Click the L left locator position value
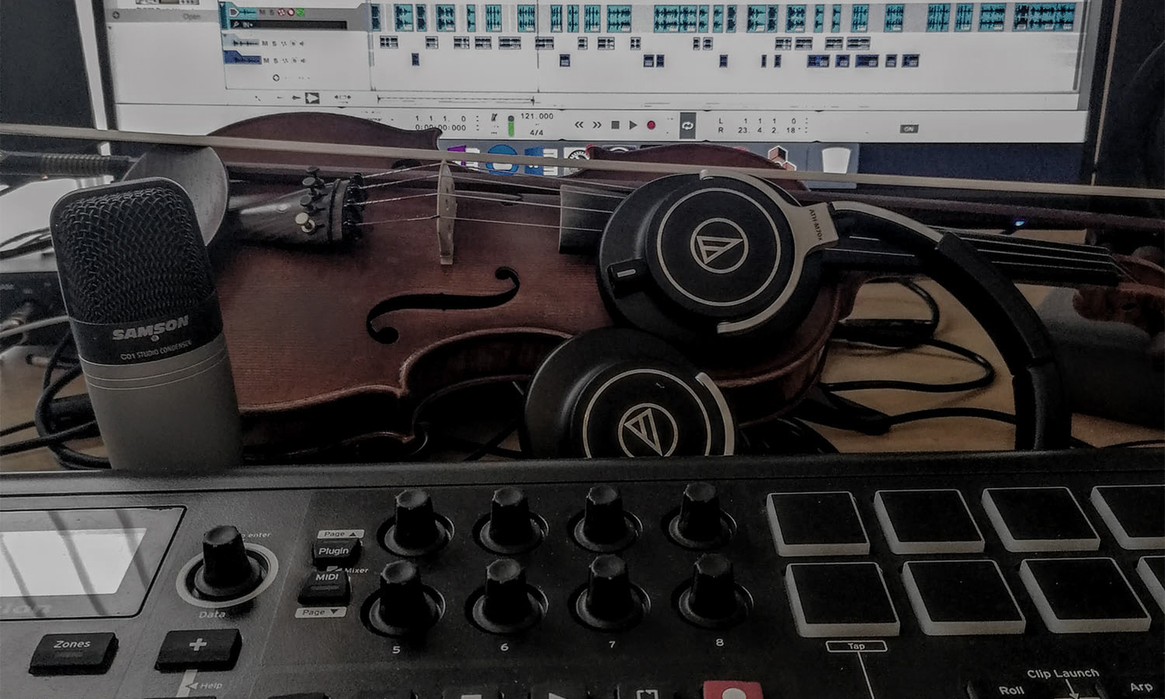 769,121
